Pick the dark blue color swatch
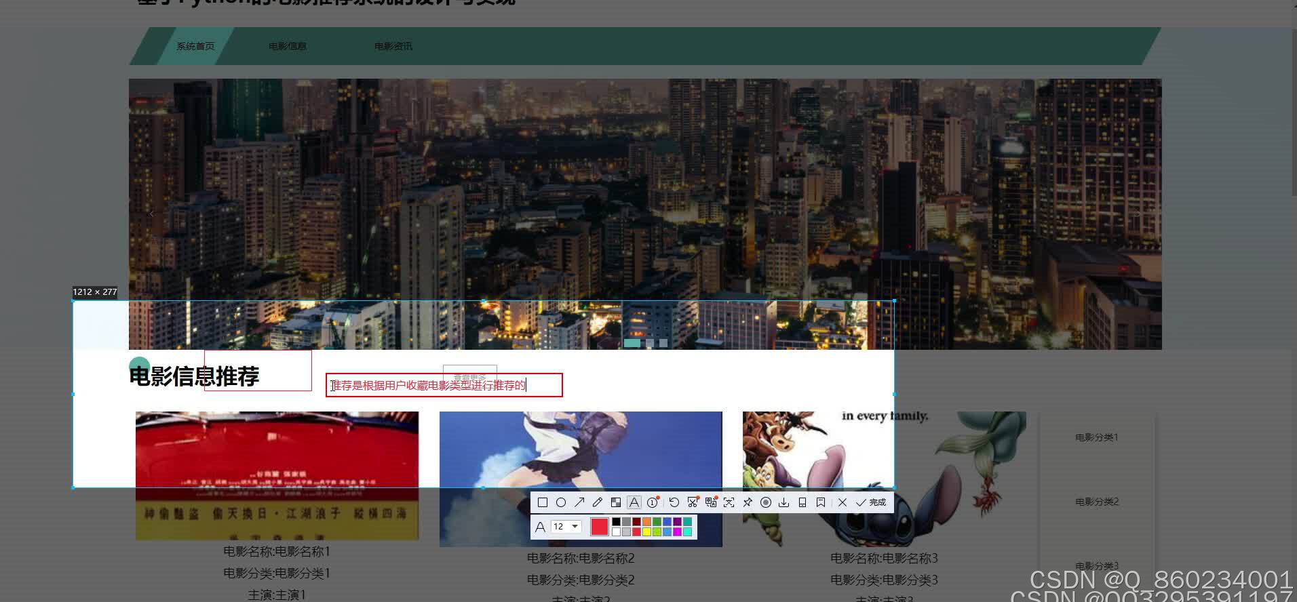Screen dimensions: 1297x602 (667, 521)
